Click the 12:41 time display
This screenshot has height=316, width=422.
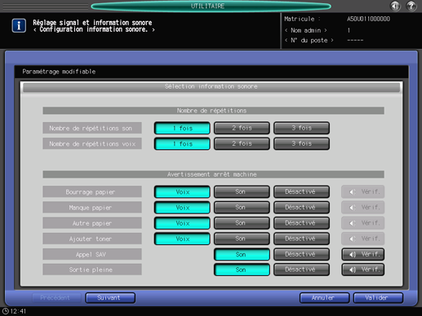tap(18, 311)
